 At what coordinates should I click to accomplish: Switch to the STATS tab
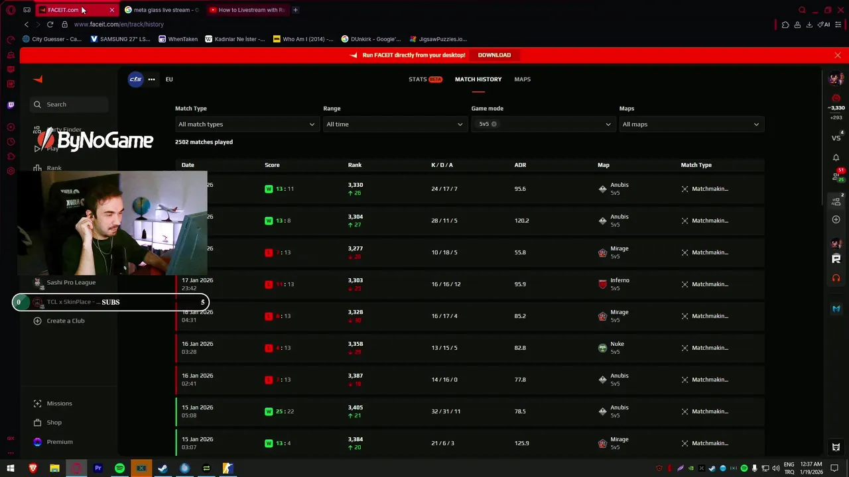425,79
